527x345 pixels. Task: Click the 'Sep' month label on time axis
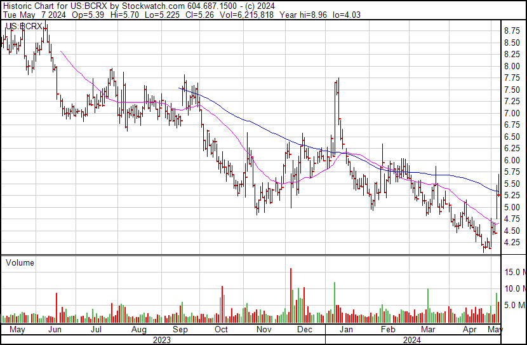coord(180,330)
